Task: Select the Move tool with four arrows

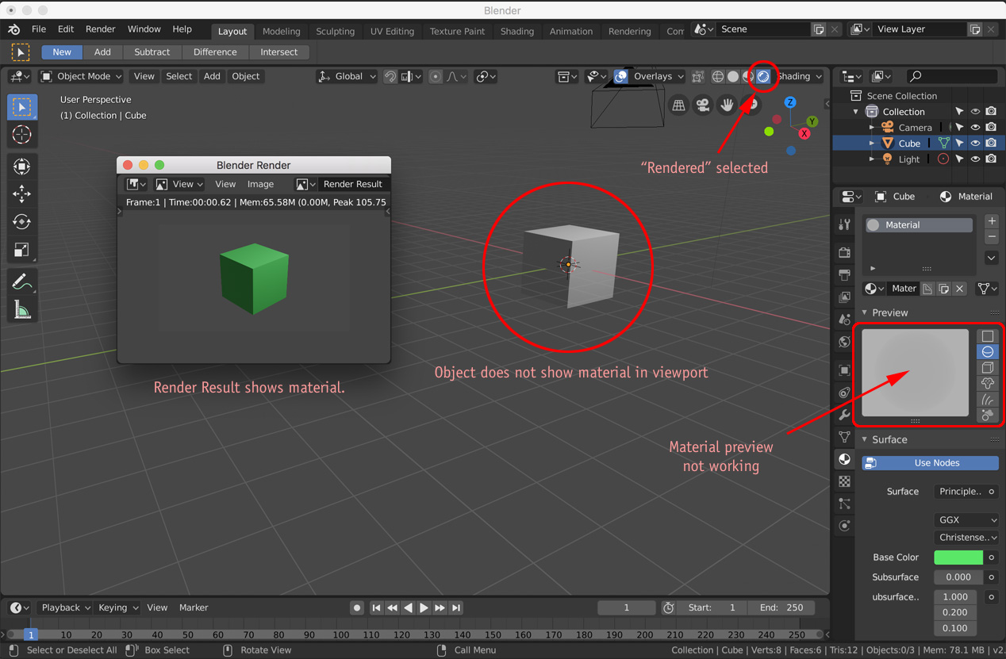Action: (x=22, y=193)
